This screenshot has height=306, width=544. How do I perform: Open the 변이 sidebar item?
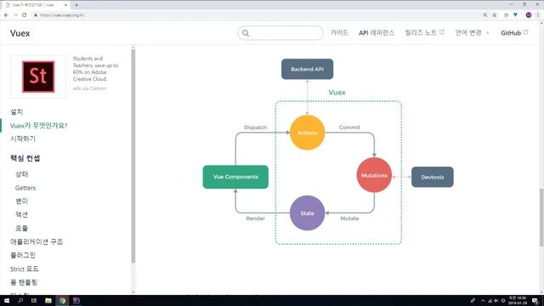click(21, 201)
